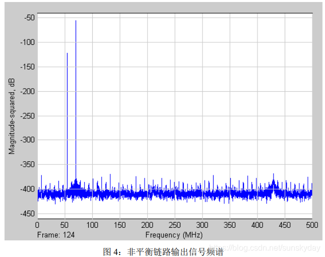
Task: Click the -100 y-axis tick label
Action: tap(27, 42)
